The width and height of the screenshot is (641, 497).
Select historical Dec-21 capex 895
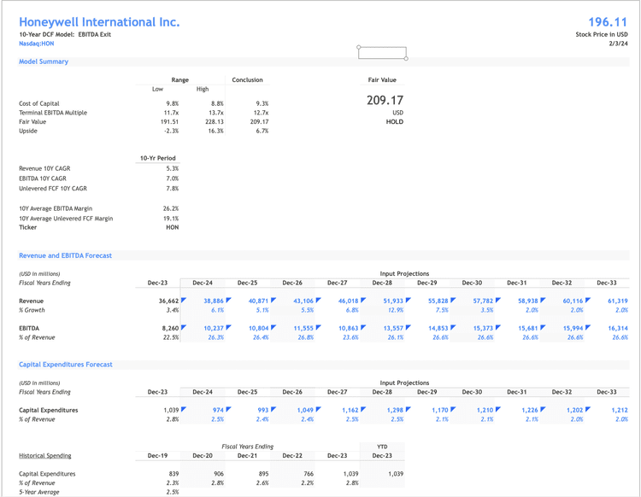264,474
